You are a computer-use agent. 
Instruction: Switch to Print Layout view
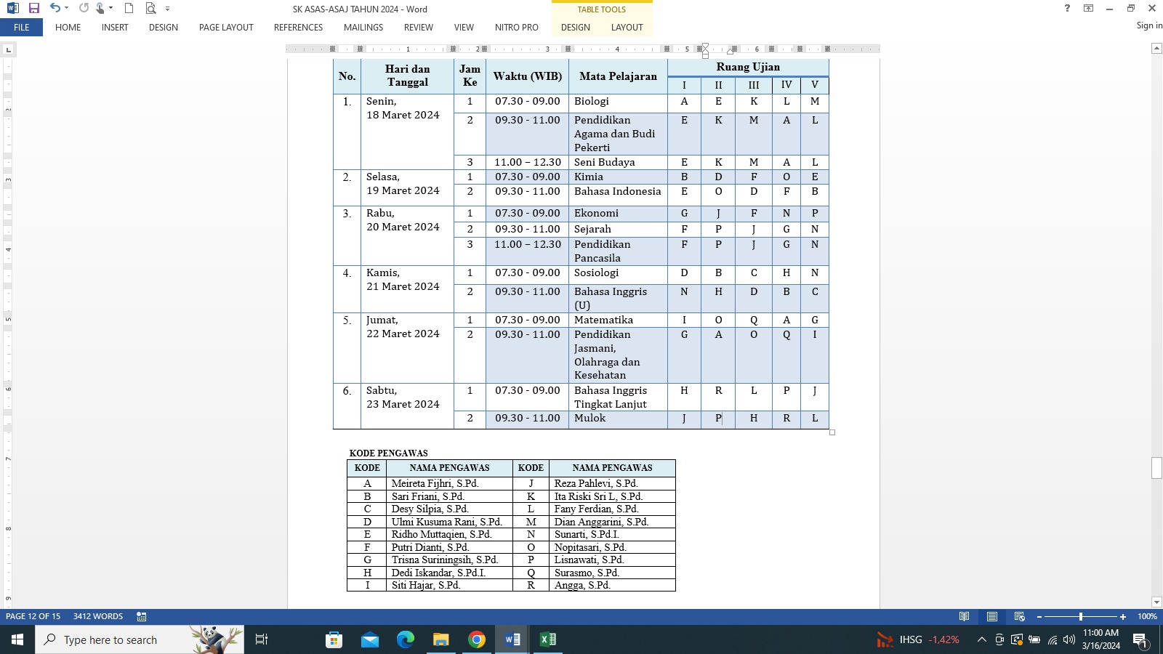(991, 616)
